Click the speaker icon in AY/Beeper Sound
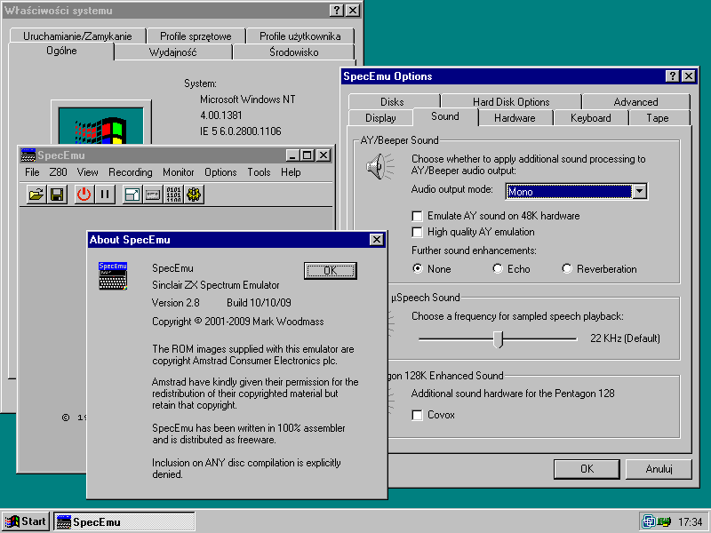 point(380,166)
